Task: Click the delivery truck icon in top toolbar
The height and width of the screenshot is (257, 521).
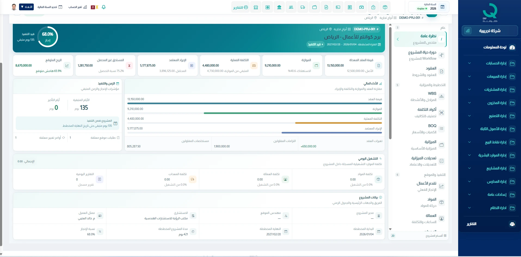Action: coord(303,7)
